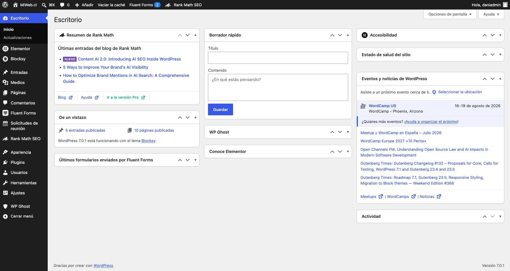
Task: Collapse the Borrador rápido widget
Action: [x=348, y=35]
